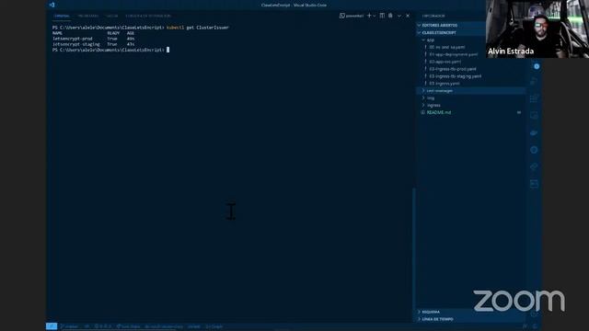This screenshot has height=331, width=589.
Task: Close the terminal panel with the X
Action: point(408,16)
